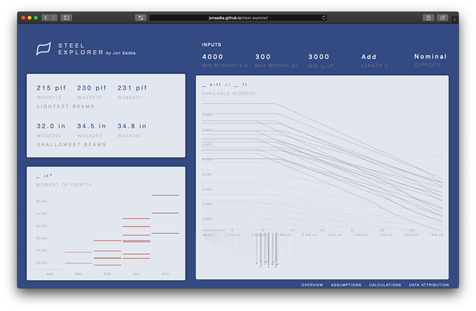Open the Assumptions link
This screenshot has height=311, width=476.
[x=346, y=285]
